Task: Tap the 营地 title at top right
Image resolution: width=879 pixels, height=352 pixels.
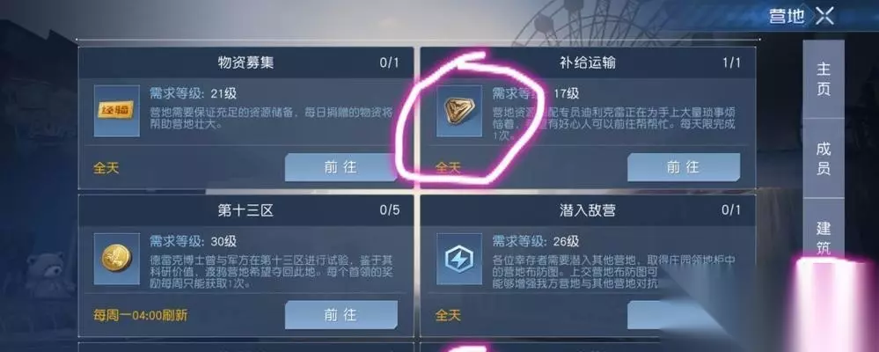Action: [x=787, y=16]
